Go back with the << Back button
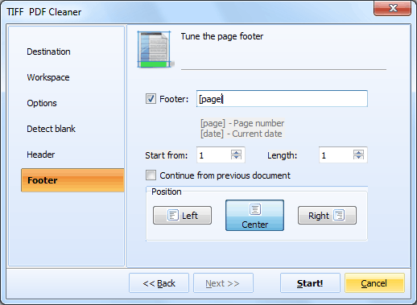Image resolution: width=417 pixels, height=305 pixels. pos(159,283)
